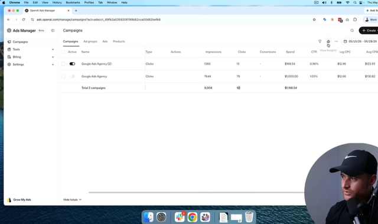The image size is (378, 224).
Task: Open the search icon near Create
Action: (x=352, y=30)
